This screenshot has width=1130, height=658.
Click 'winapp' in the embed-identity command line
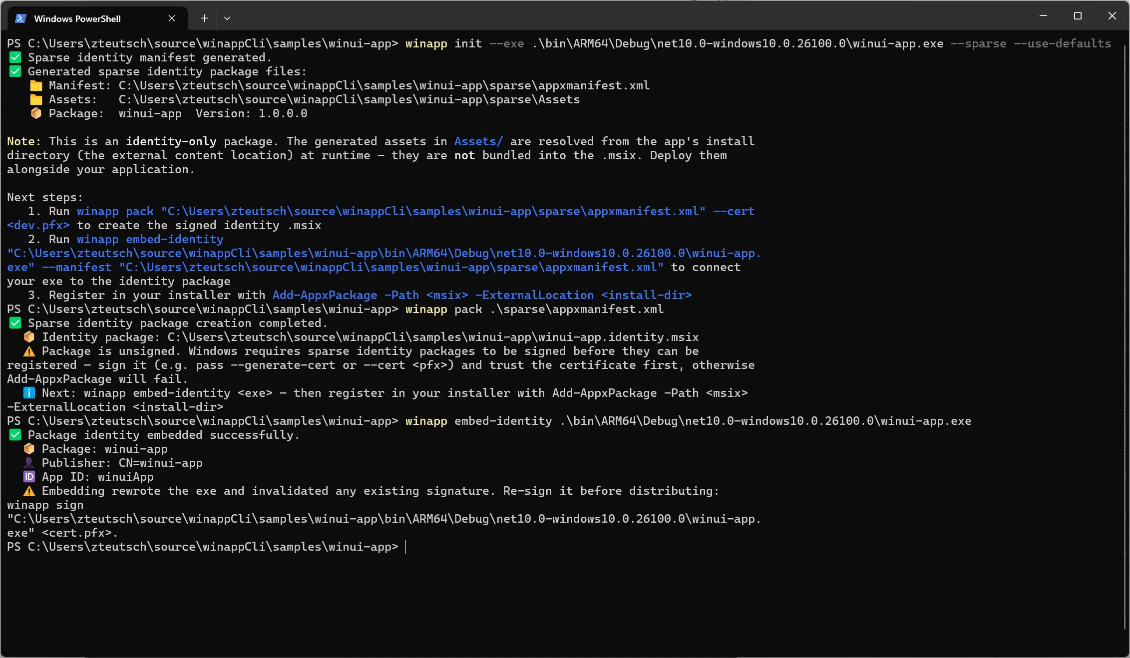click(x=426, y=421)
